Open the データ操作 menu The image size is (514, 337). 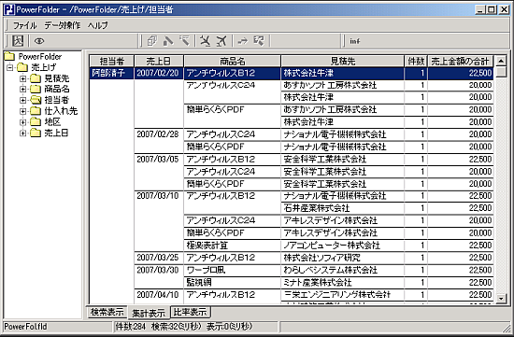(x=63, y=25)
